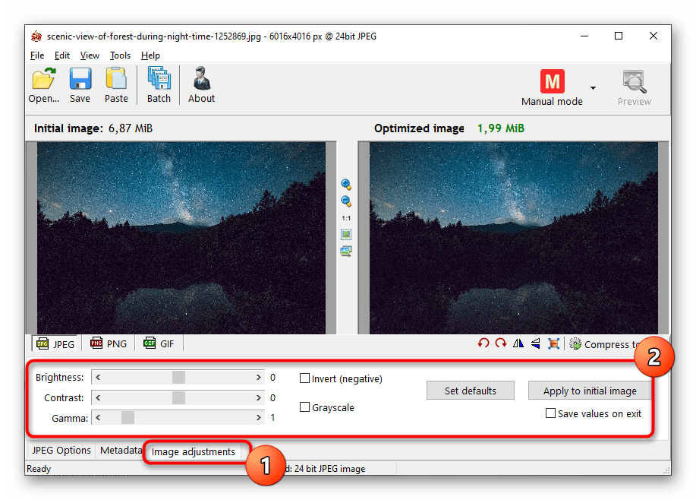Viewport: 696px width, 500px height.
Task: Enable Invert (negative) checkbox
Action: pos(304,378)
